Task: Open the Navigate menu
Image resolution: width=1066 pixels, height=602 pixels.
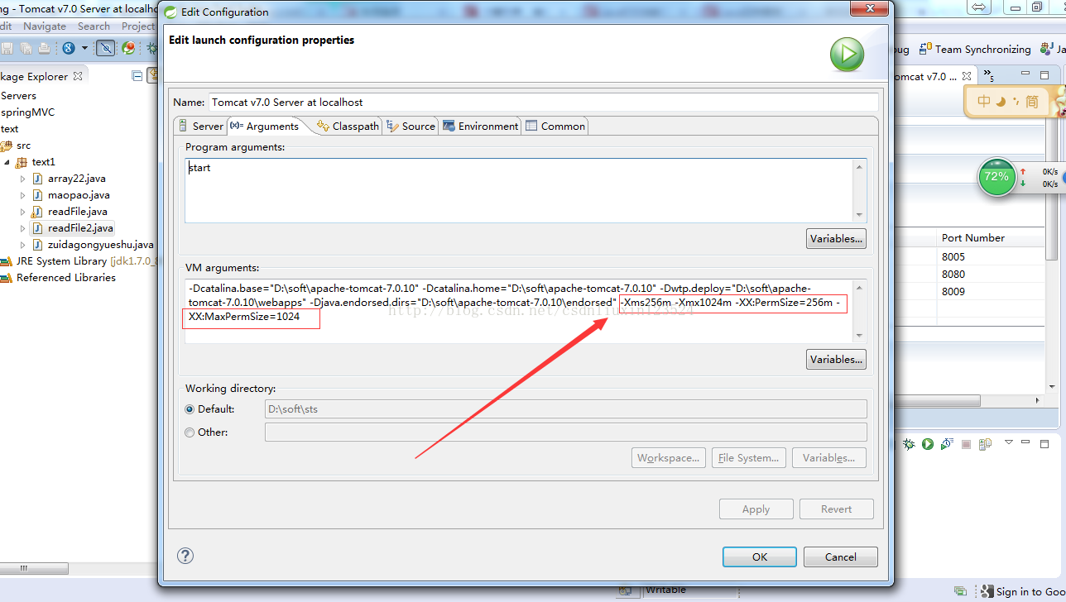Action: click(44, 26)
